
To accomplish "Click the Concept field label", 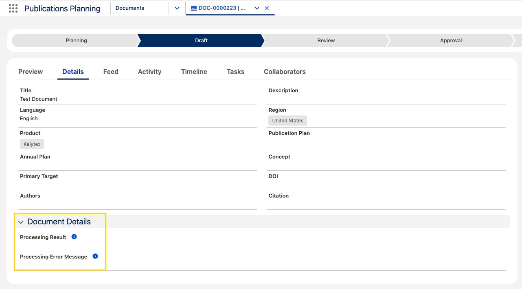I will 279,156.
